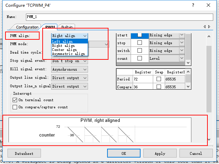Open the Datasheet
The height and width of the screenshot is (164, 219).
[24, 153]
